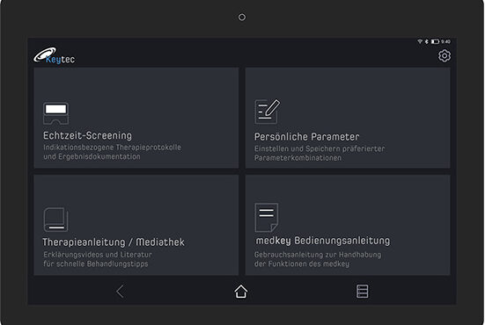Tap the Echtzeit-Screening device icon
Image resolution: width=485 pixels, height=325 pixels.
(55, 113)
